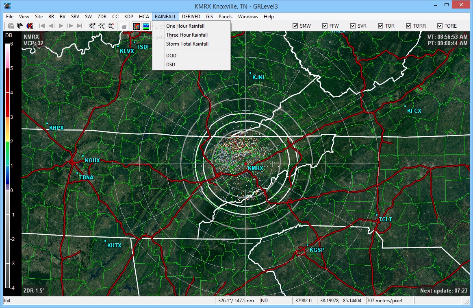Screen dimensions: 473x308
Task: Open the Panels menu
Action: pyautogui.click(x=226, y=17)
